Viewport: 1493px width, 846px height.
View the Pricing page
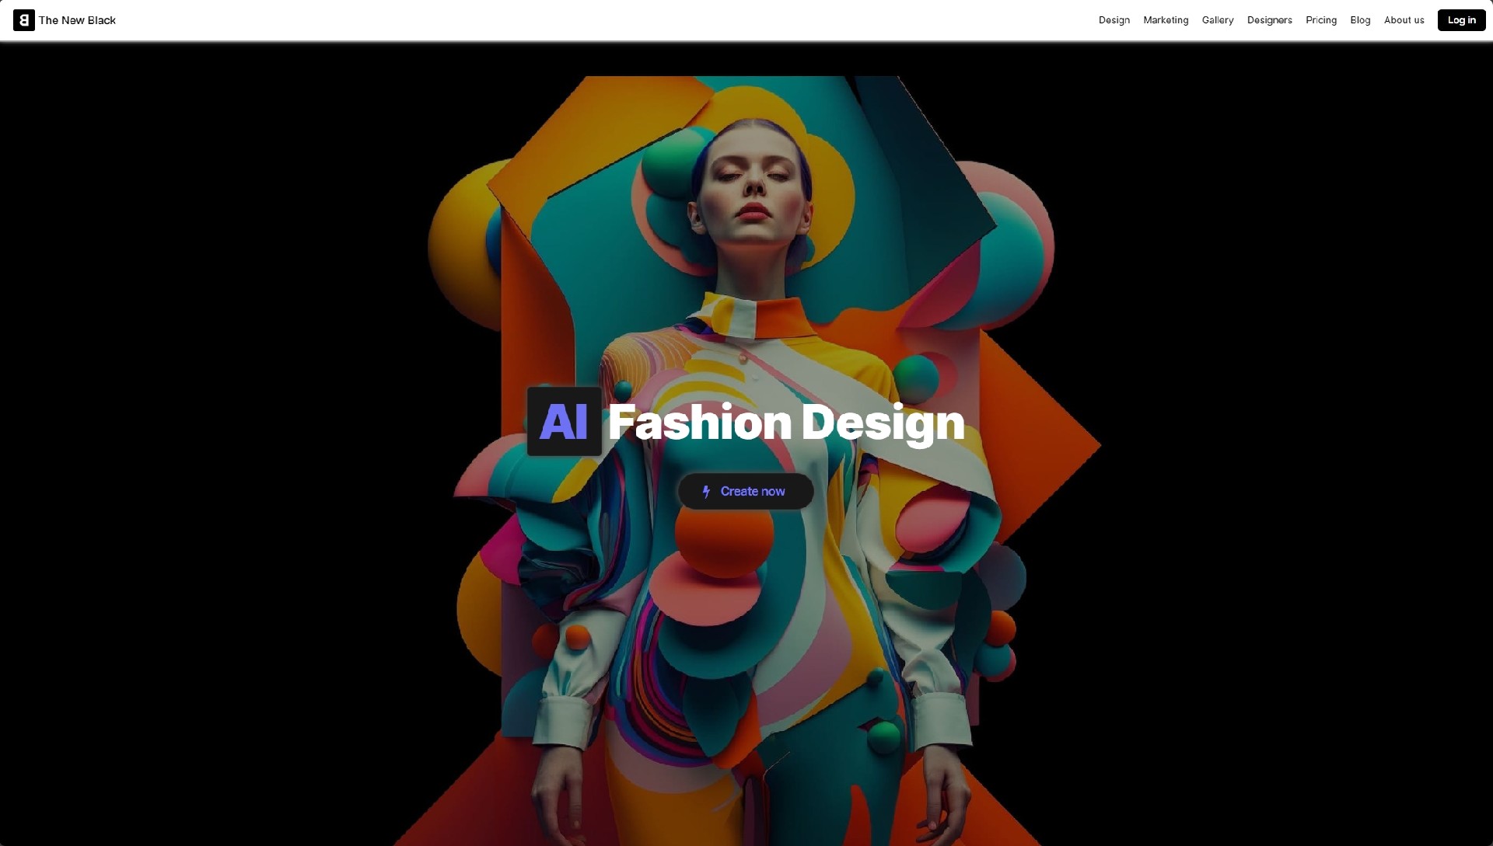1320,20
